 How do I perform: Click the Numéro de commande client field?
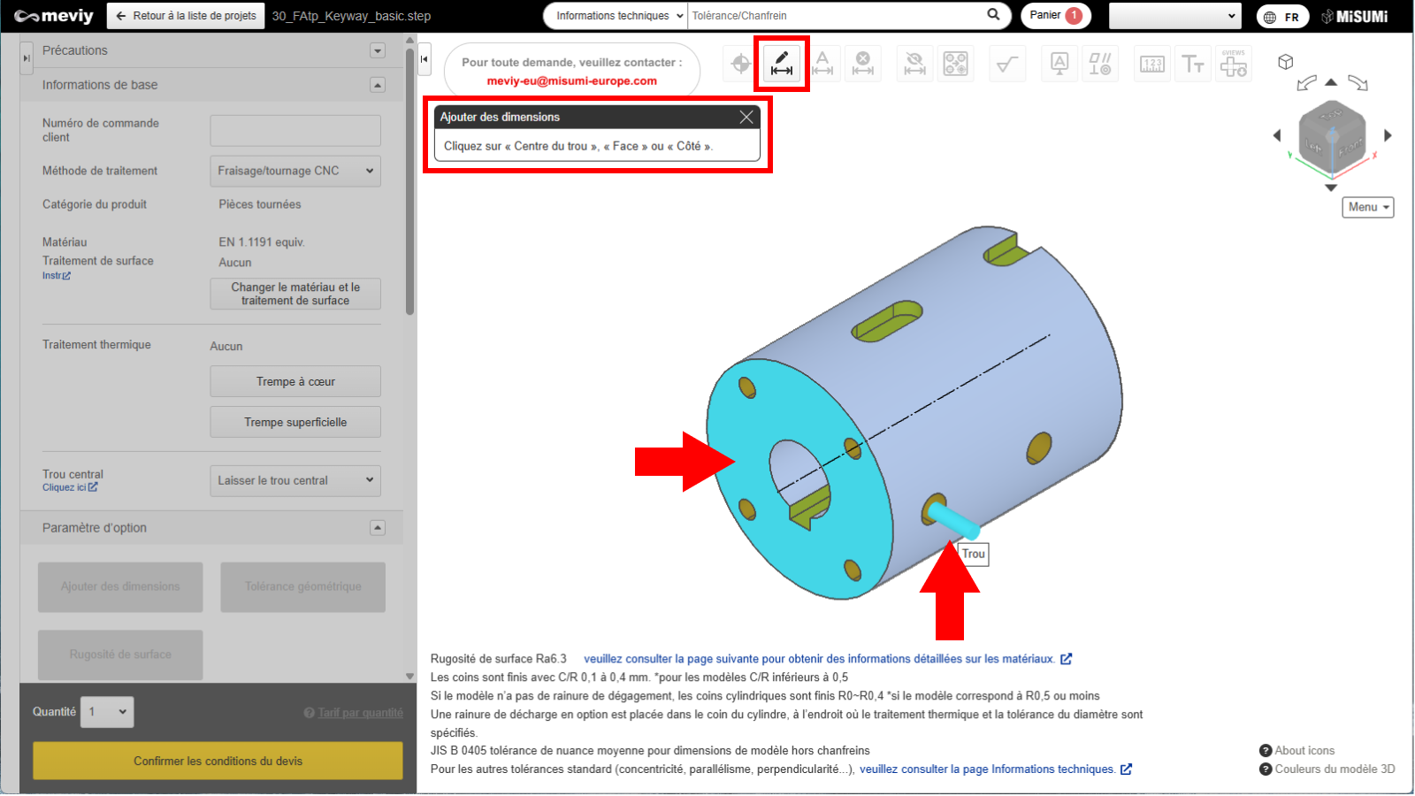(295, 130)
